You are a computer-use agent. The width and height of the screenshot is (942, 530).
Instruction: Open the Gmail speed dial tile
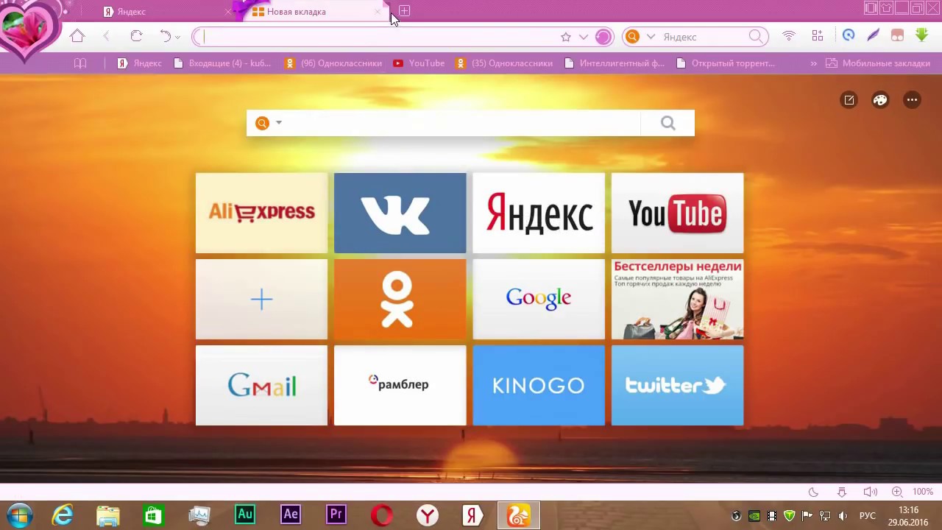(261, 385)
